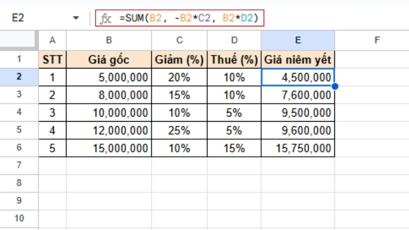The width and height of the screenshot is (409, 230).
Task: Click the Name box showing E2
Action: [x=31, y=18]
